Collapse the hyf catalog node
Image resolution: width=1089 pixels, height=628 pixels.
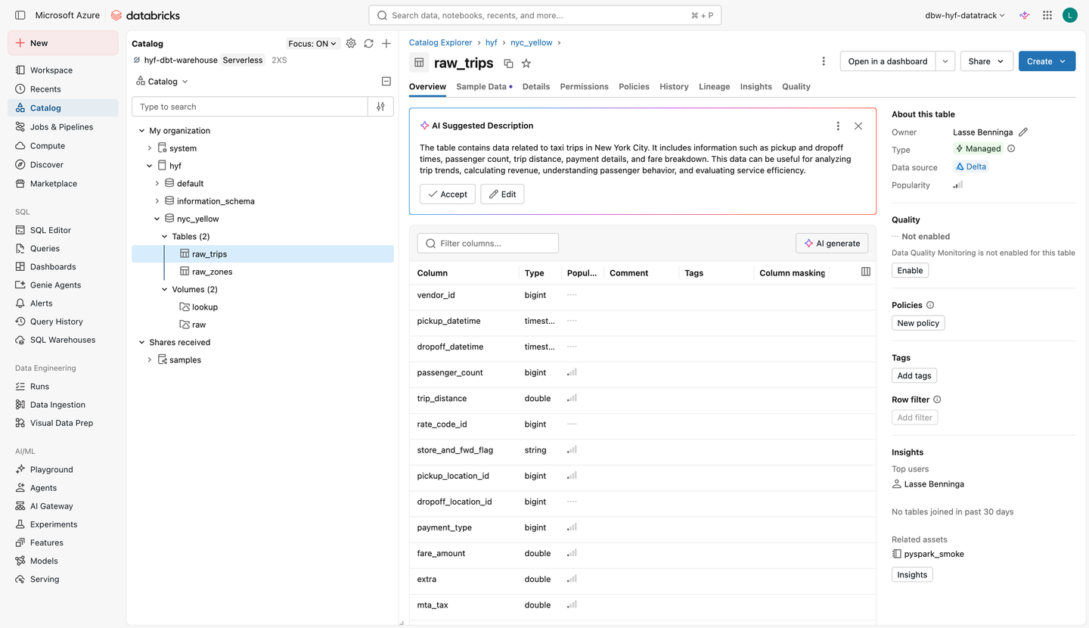point(150,166)
